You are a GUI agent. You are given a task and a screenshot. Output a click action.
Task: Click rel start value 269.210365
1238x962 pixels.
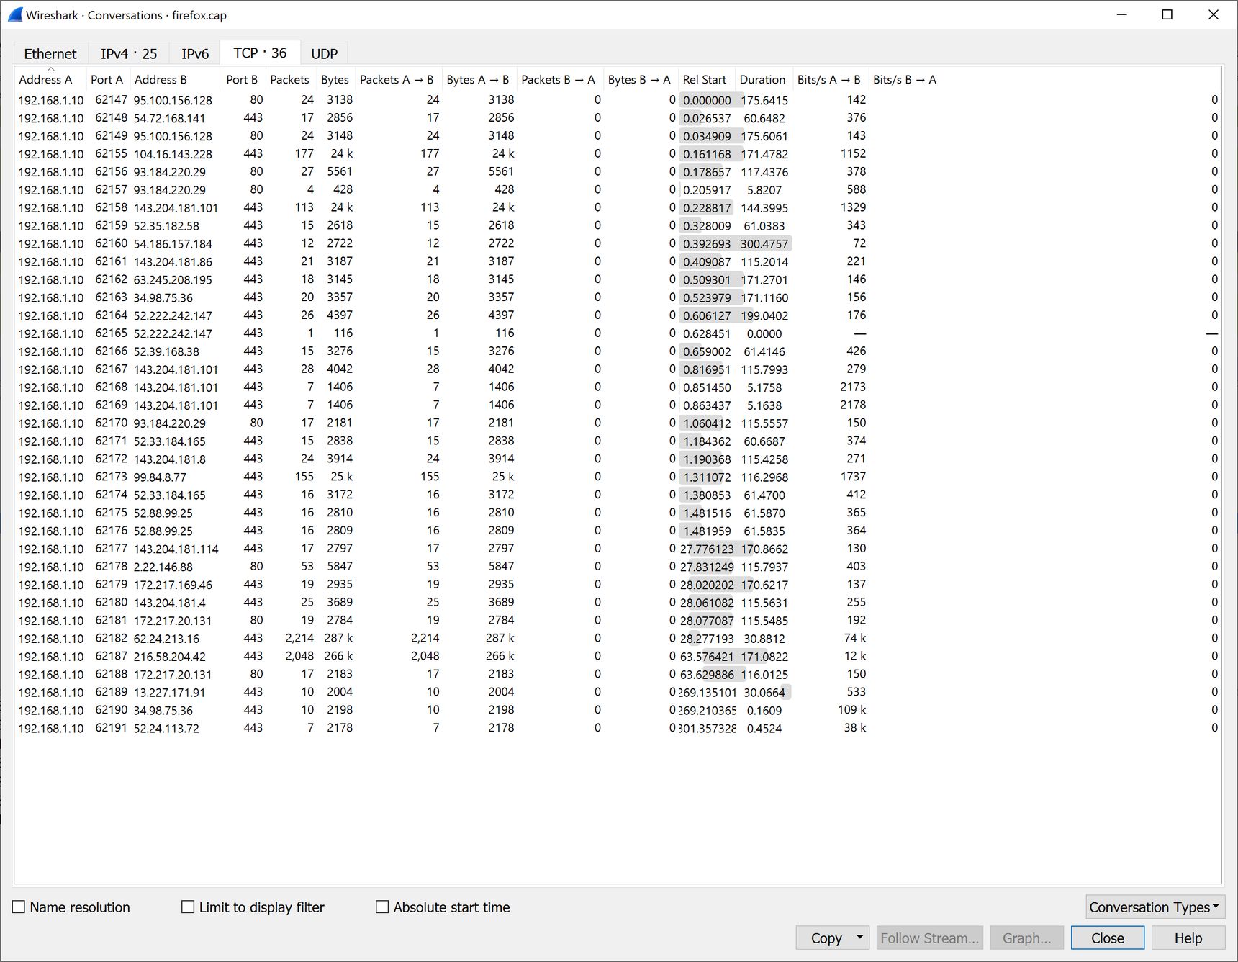point(707,711)
